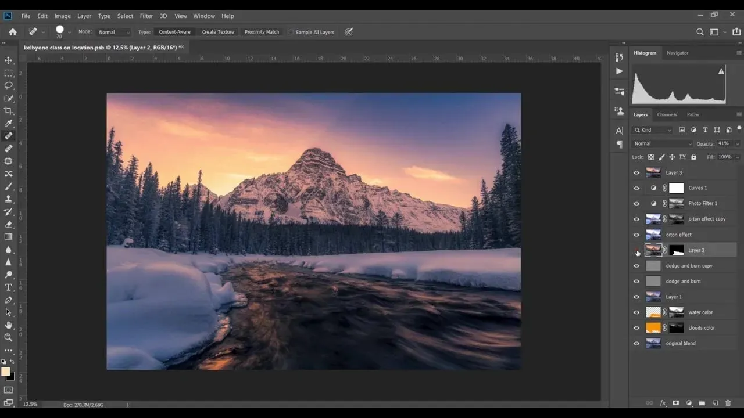Hide the original blend layer
Screen dimensions: 744x418
click(x=636, y=344)
